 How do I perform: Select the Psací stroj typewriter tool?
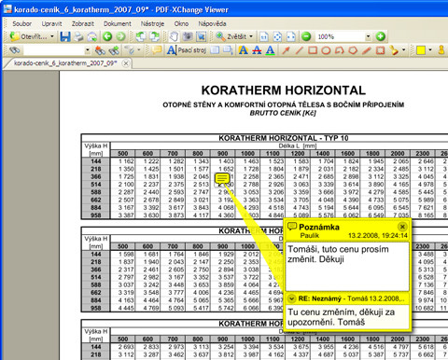(187, 49)
